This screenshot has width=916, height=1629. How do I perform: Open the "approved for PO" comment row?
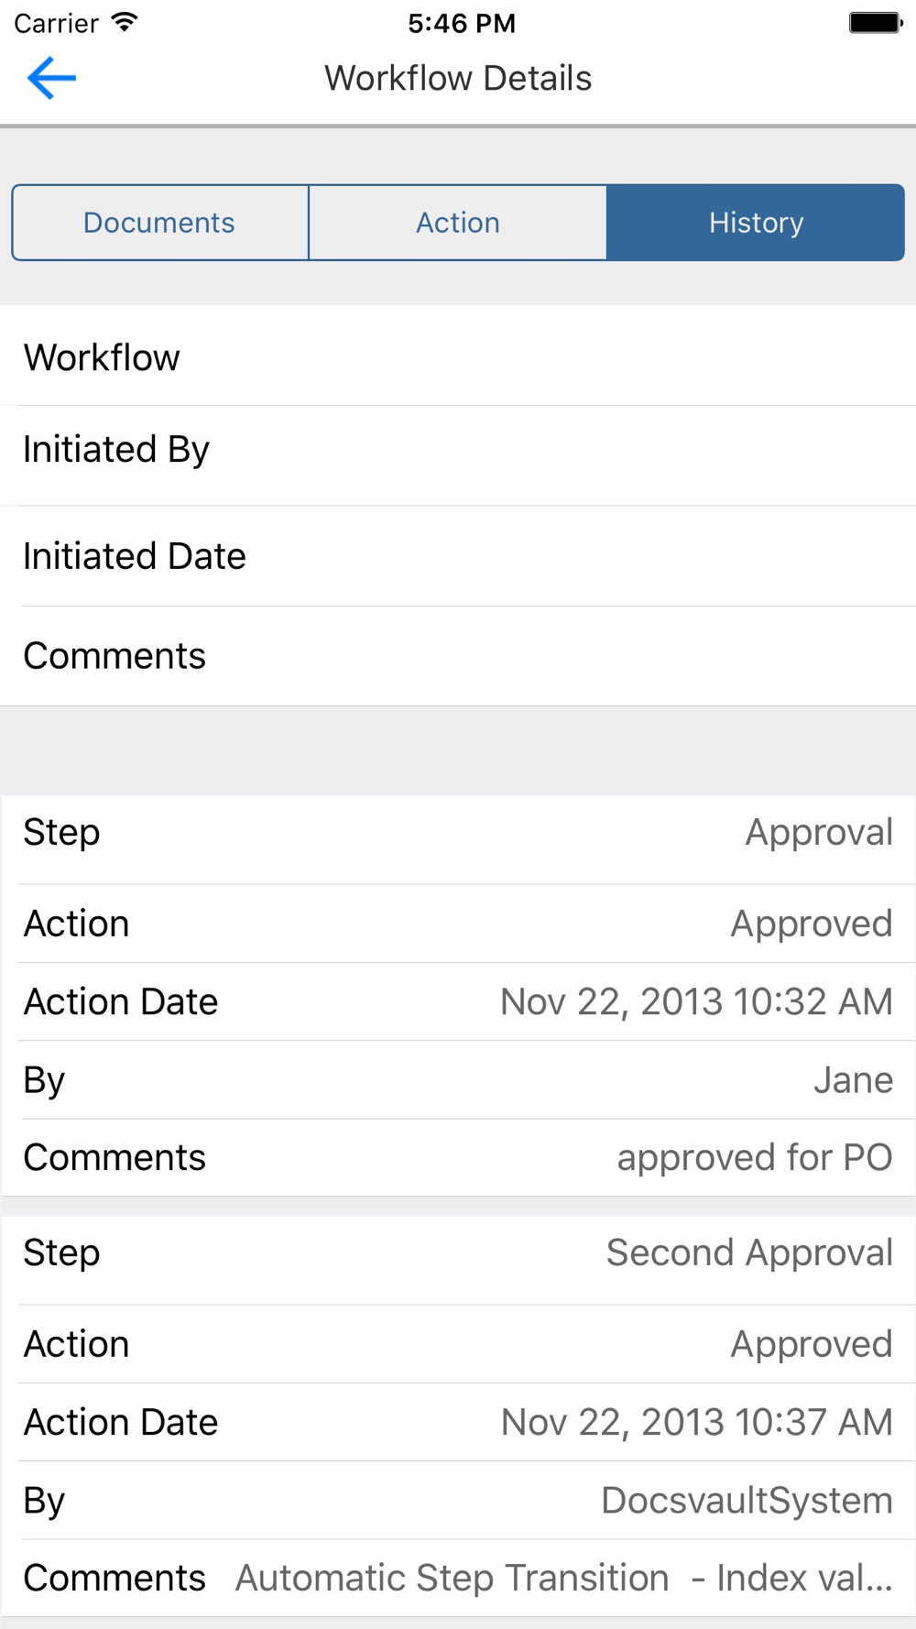point(458,1157)
